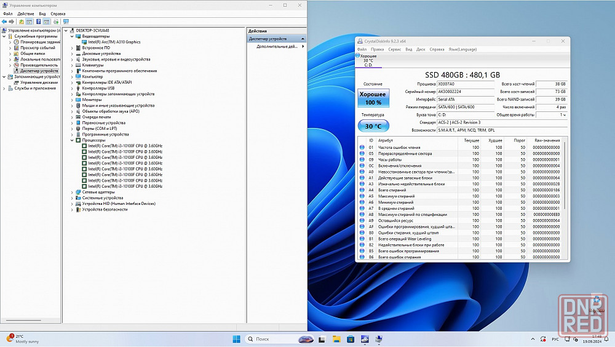Click the weather widget on the taskbar
Screen dimensions: 615x347
pos(23,339)
